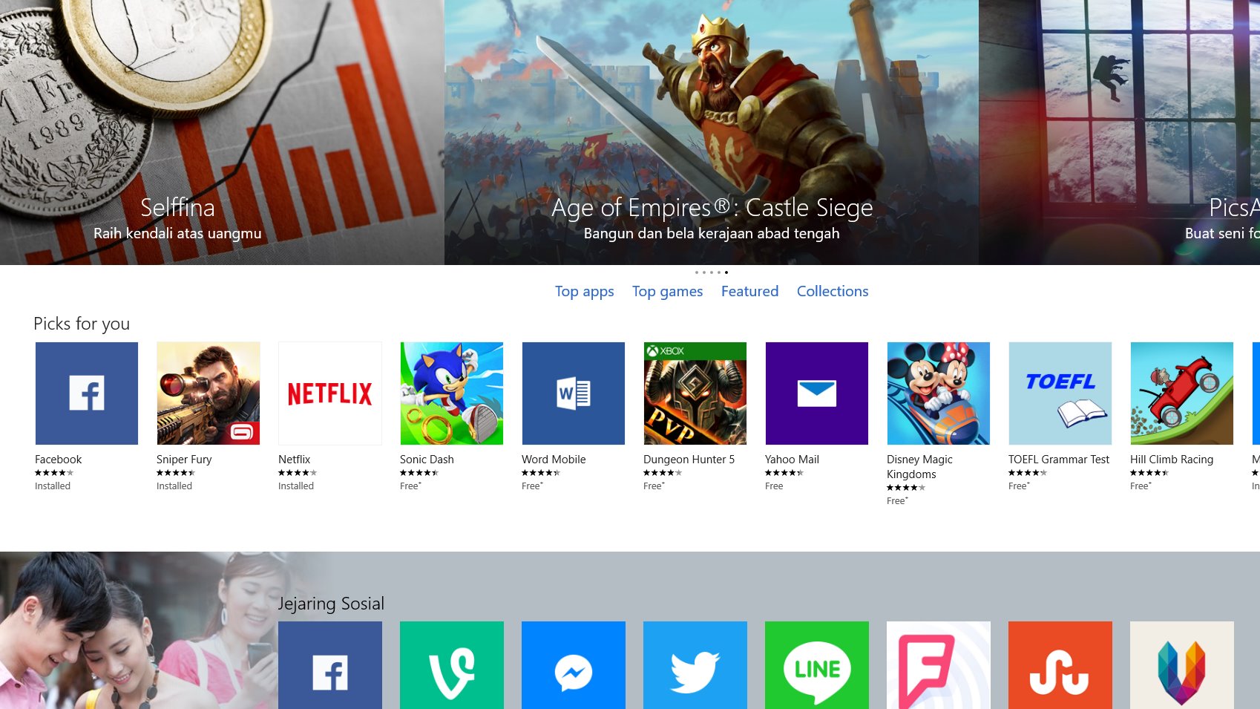Image resolution: width=1260 pixels, height=709 pixels.
Task: Go to Top games
Action: pyautogui.click(x=668, y=292)
